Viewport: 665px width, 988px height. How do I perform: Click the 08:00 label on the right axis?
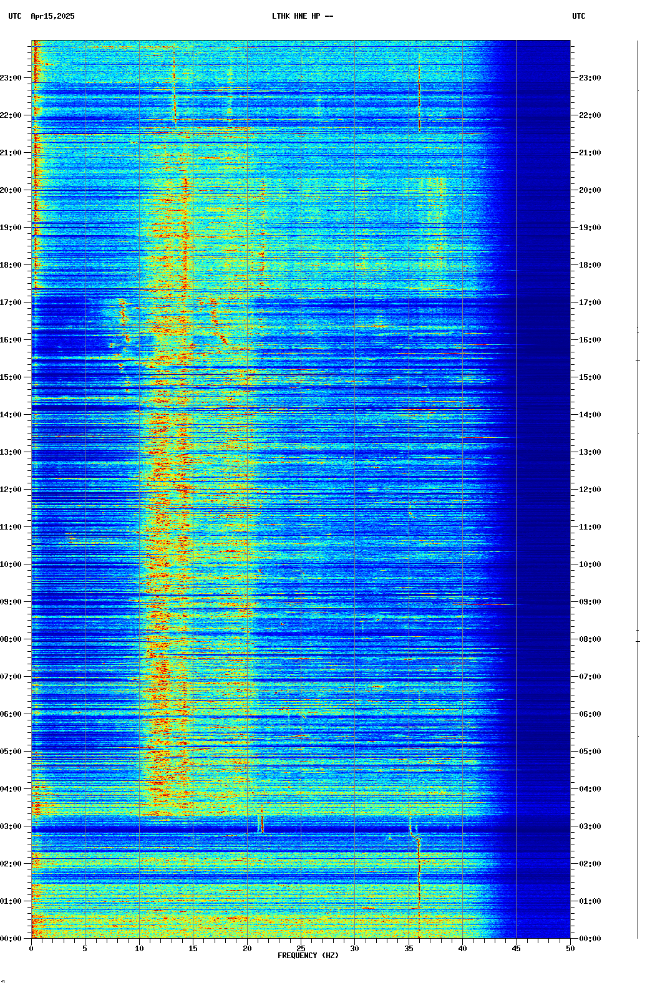(590, 639)
